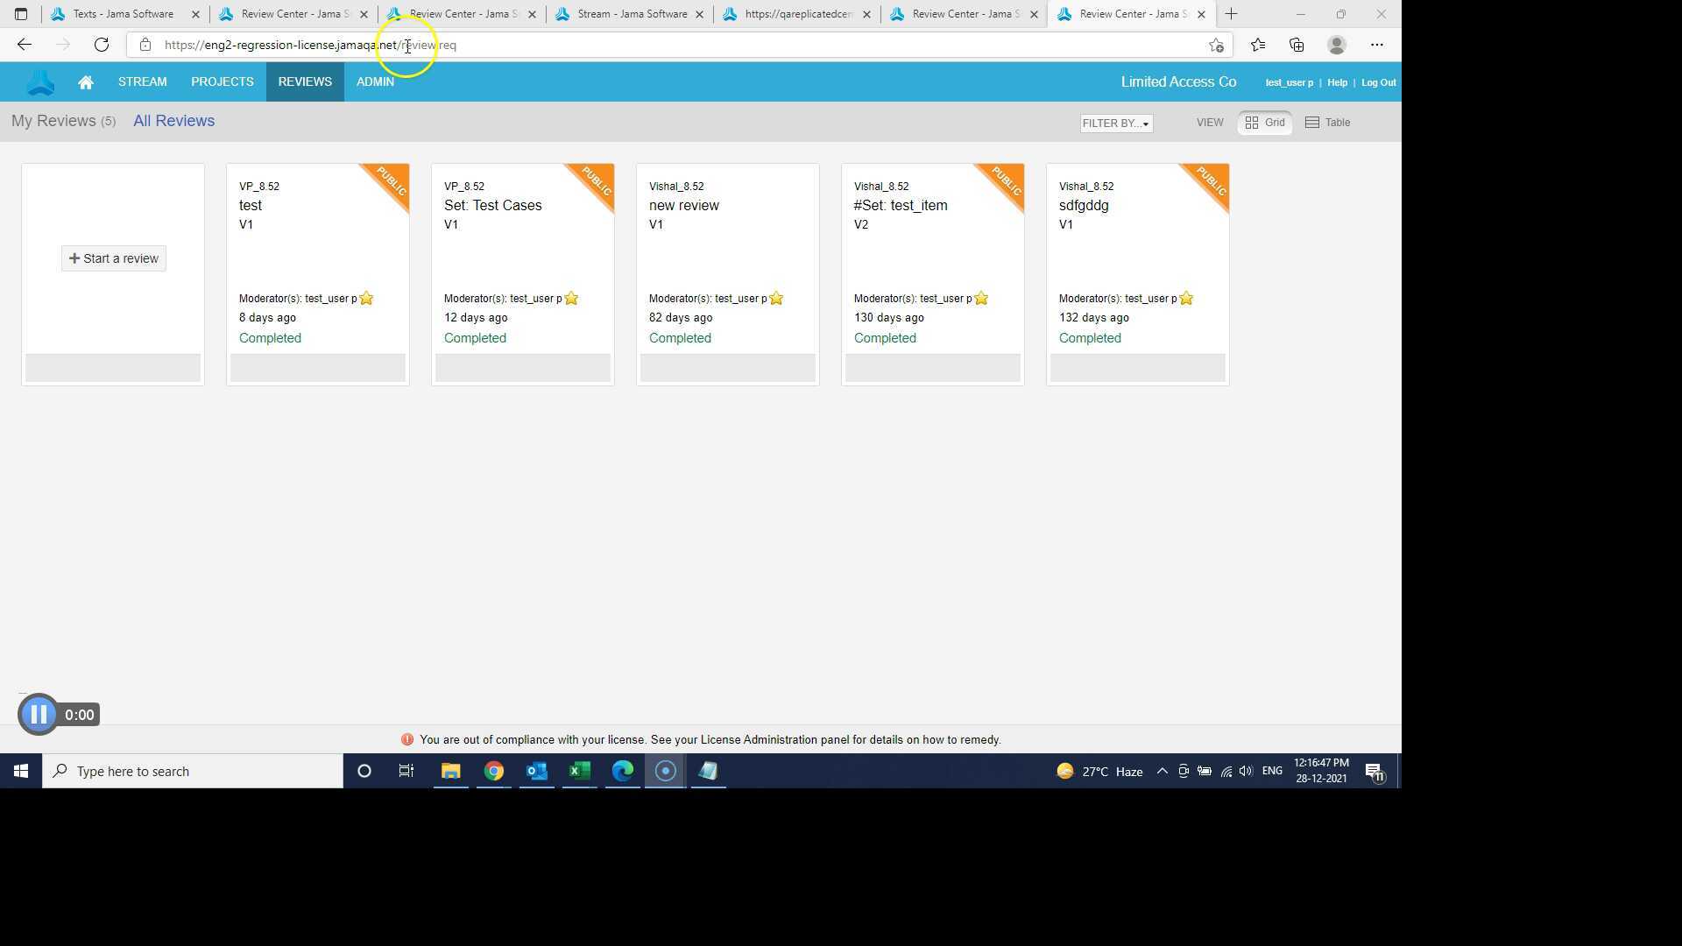This screenshot has width=1682, height=946.
Task: Unfavorite the 'sdfgddg' review card
Action: 1186,298
